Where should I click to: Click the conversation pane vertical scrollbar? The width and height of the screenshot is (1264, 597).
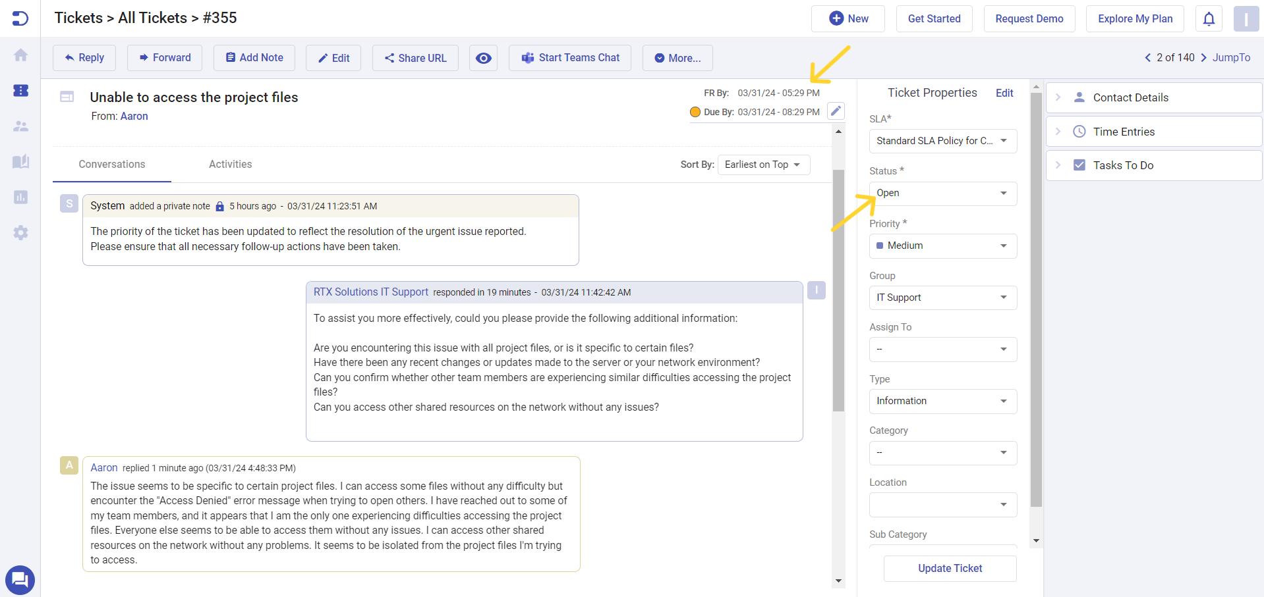point(838,290)
